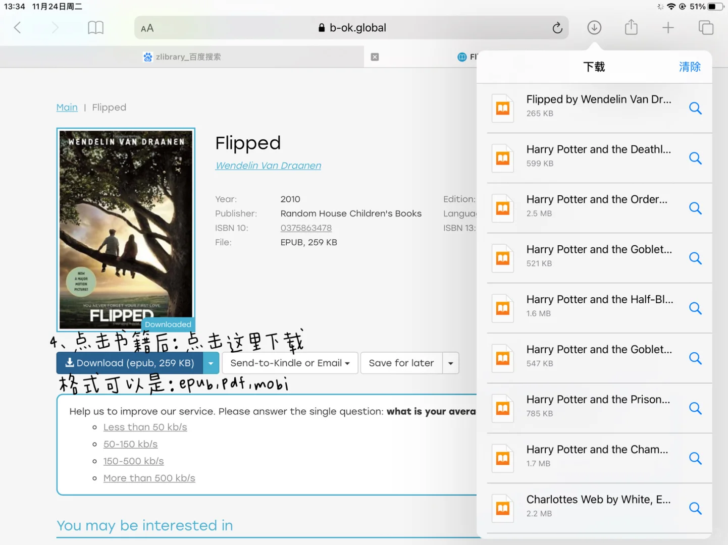728x545 pixels.
Task: Click ISBN 0375863478 link
Action: 306,228
